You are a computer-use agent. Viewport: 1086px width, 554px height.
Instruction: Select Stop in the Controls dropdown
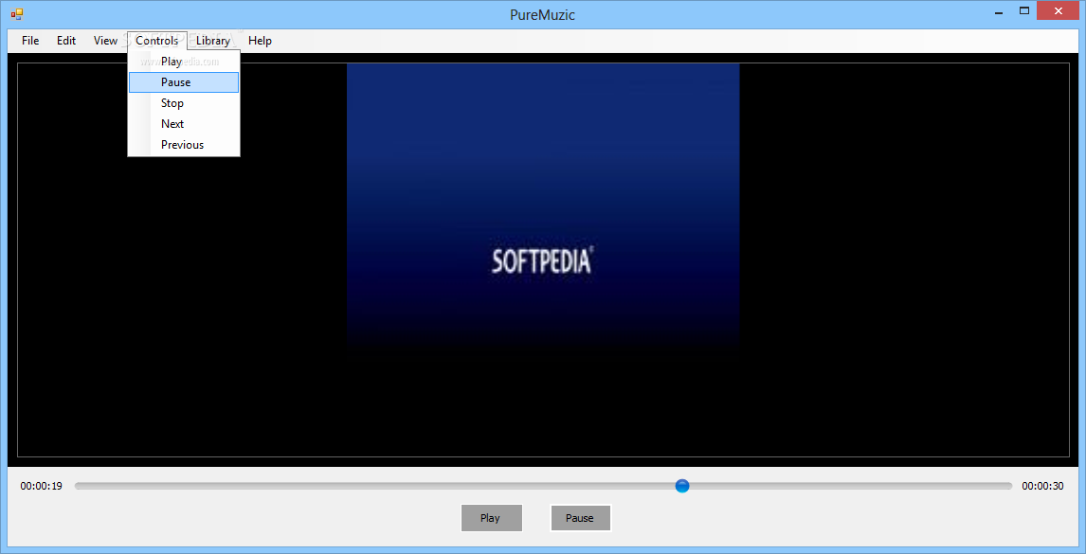[x=184, y=103]
